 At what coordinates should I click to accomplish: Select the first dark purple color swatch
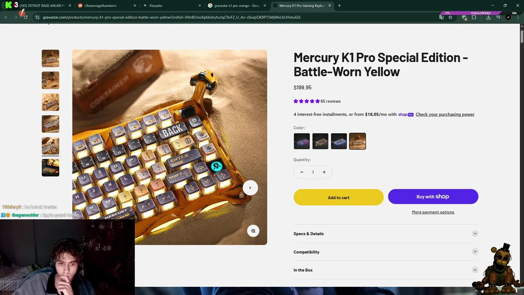click(x=302, y=141)
